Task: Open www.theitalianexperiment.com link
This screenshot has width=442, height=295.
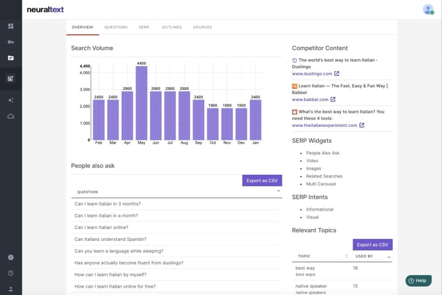Action: click(324, 125)
